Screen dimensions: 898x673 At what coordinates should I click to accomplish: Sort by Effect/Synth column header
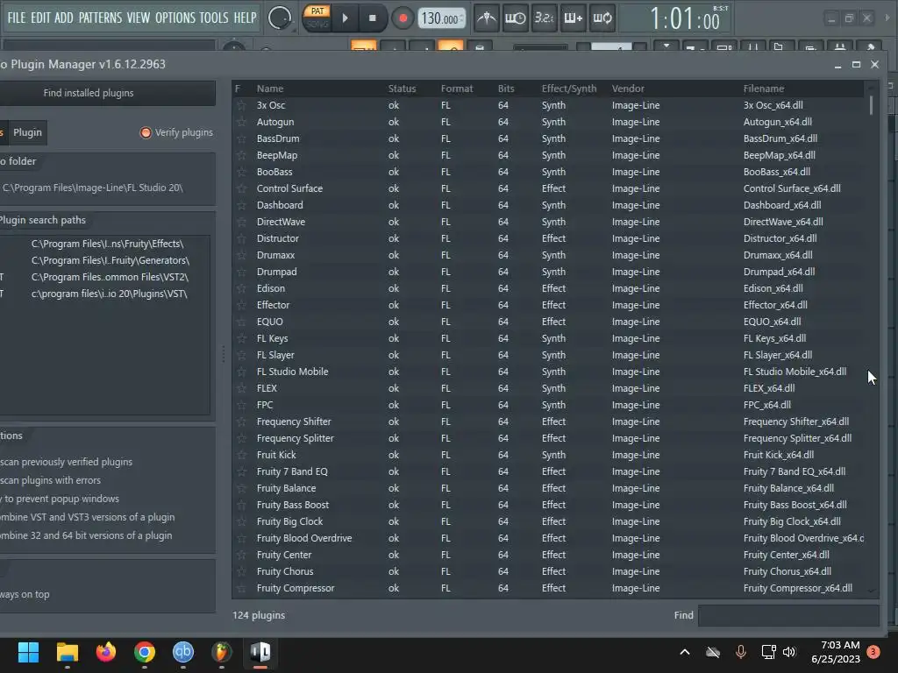[x=568, y=89]
